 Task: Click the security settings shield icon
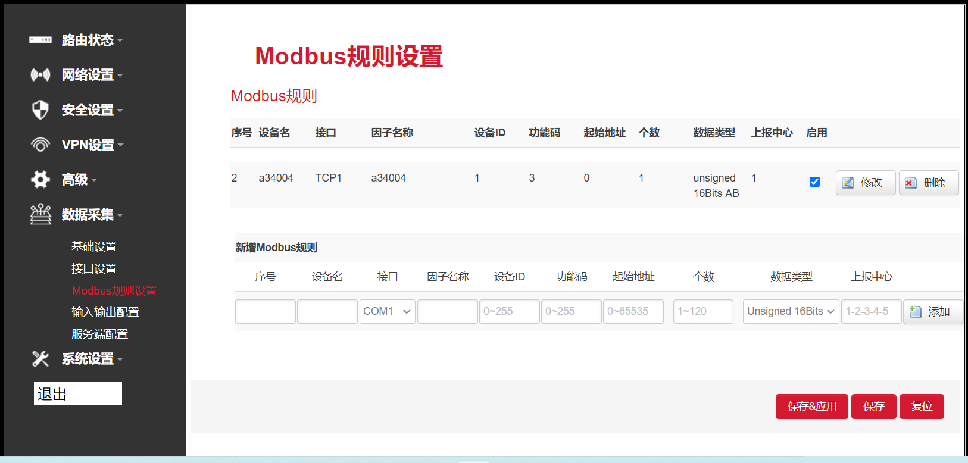click(x=40, y=110)
